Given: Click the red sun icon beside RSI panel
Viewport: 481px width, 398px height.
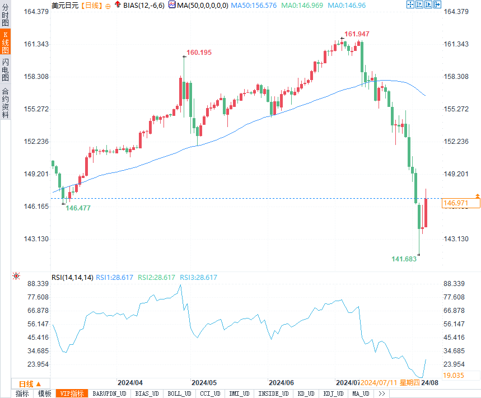Looking at the screenshot, I should 16,276.
